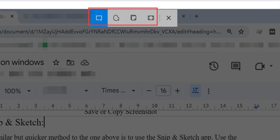The width and height of the screenshot is (280, 140).
Task: Check the cloud saved status icon
Action: (85, 63)
